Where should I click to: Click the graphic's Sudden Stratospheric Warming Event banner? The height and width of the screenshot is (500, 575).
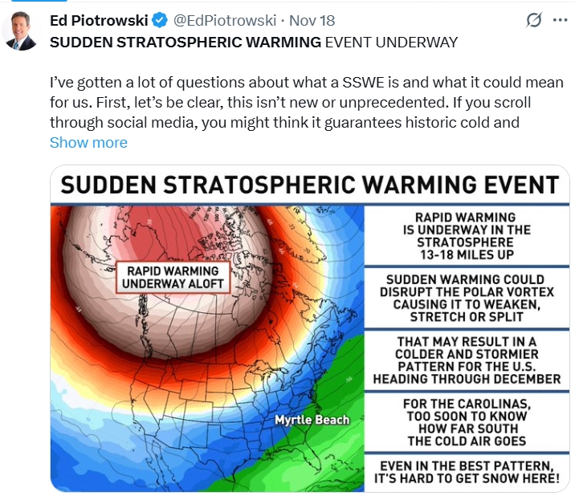coord(310,185)
